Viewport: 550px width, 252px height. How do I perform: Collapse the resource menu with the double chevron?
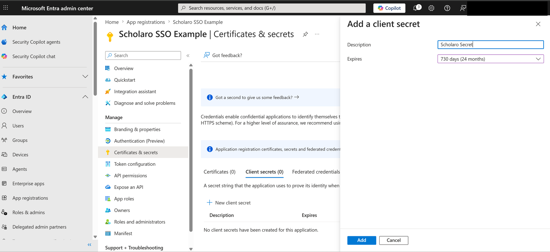point(188,55)
